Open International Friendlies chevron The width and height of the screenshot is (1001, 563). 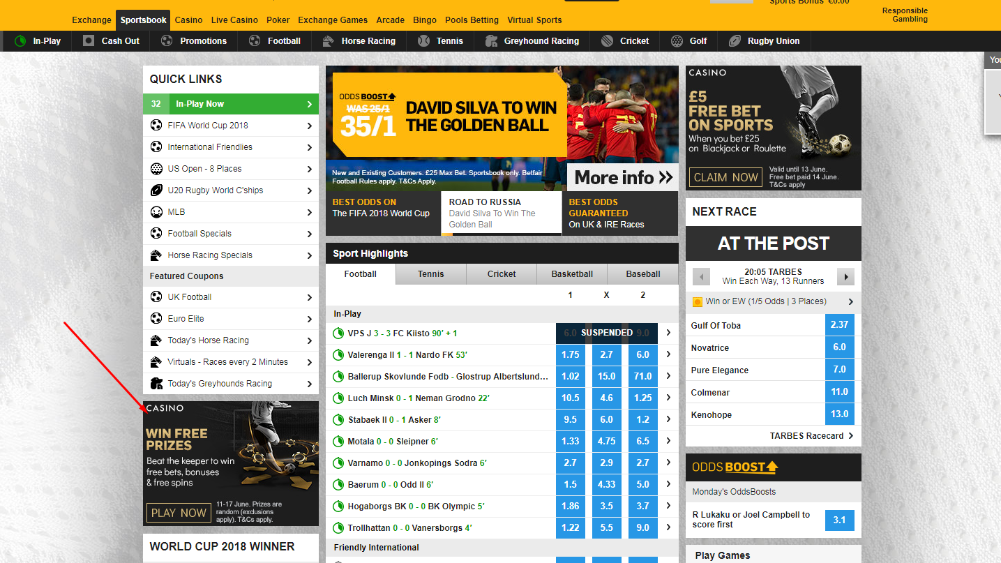pyautogui.click(x=310, y=147)
